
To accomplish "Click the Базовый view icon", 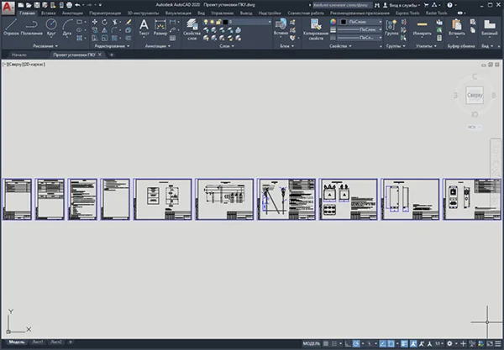I will (x=490, y=27).
